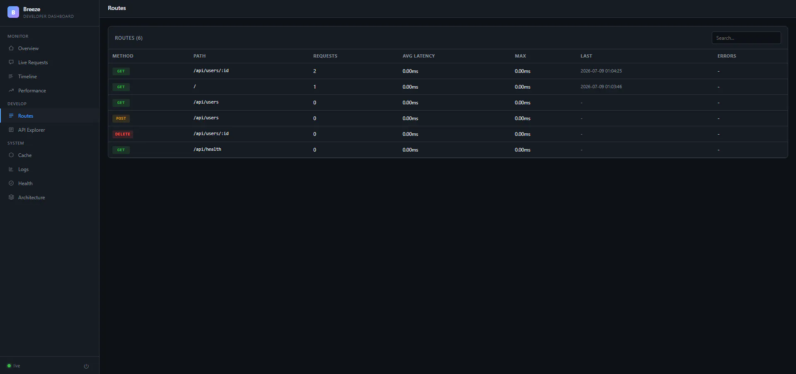This screenshot has width=796, height=374.
Task: Click the green live status dot
Action: [x=9, y=366]
